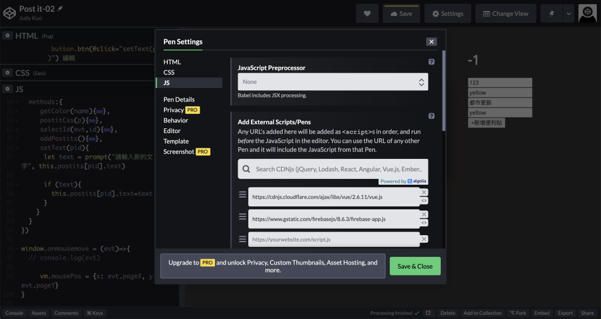Click Add to Collection
601x319 pixels.
point(482,313)
